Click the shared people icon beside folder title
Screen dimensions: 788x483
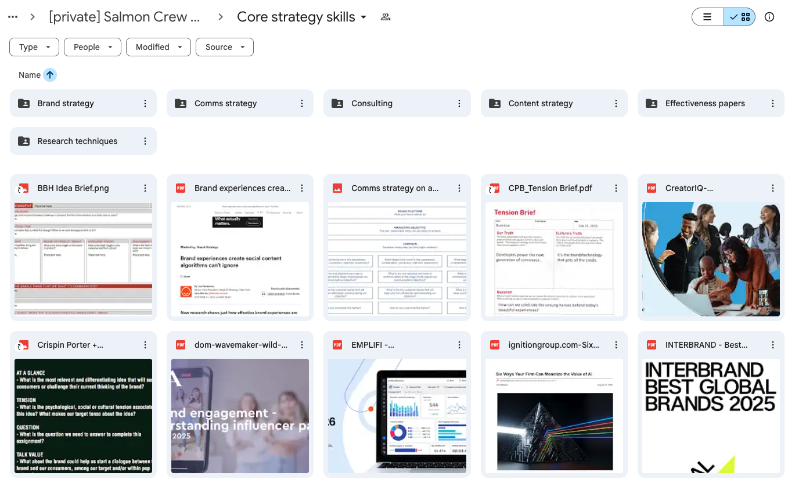coord(385,17)
